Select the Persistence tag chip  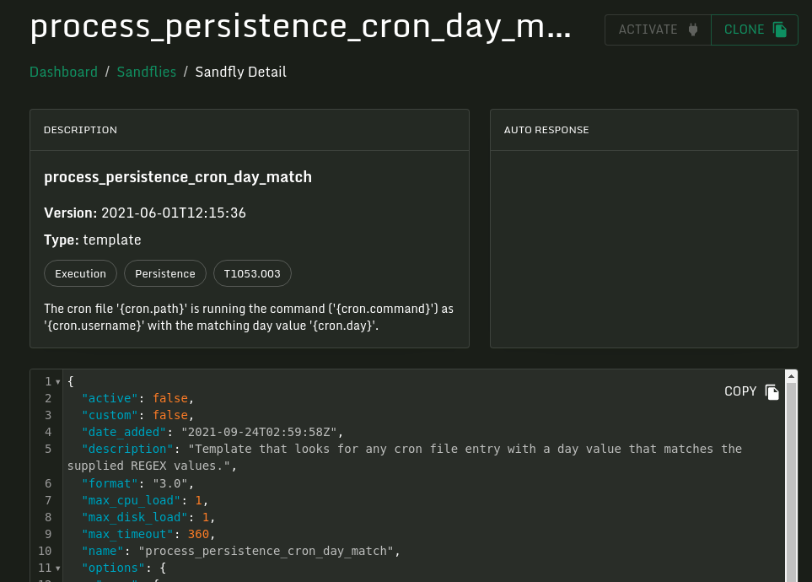pos(165,273)
